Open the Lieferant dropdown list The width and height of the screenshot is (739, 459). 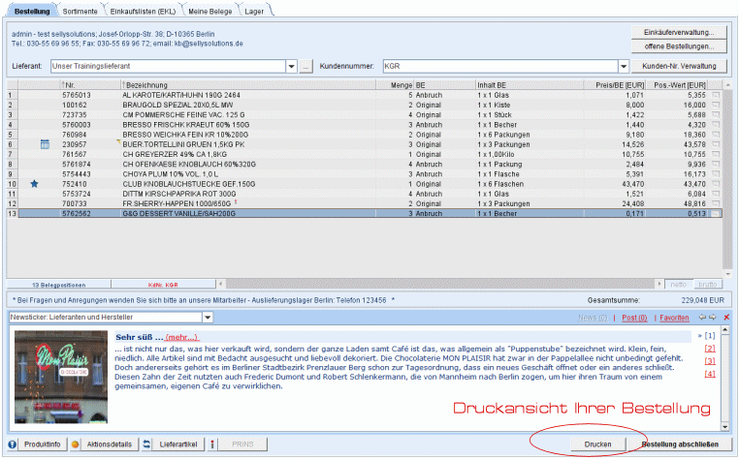pyautogui.click(x=291, y=67)
